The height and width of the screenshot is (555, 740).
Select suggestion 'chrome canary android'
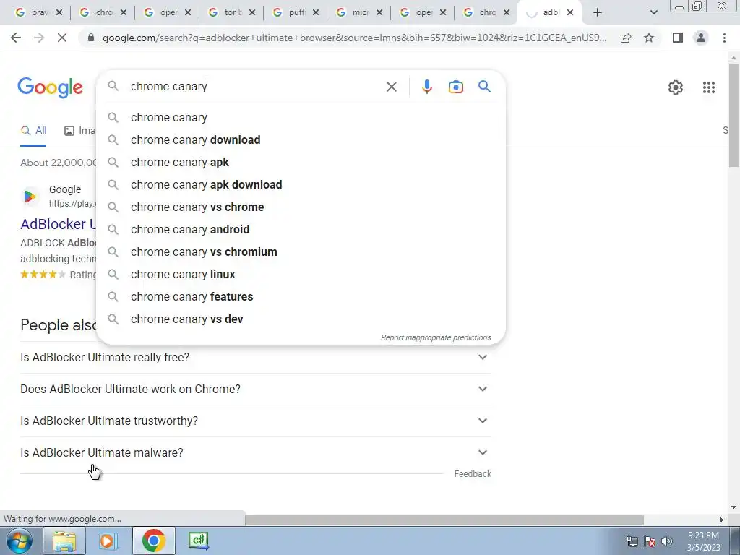click(301, 229)
